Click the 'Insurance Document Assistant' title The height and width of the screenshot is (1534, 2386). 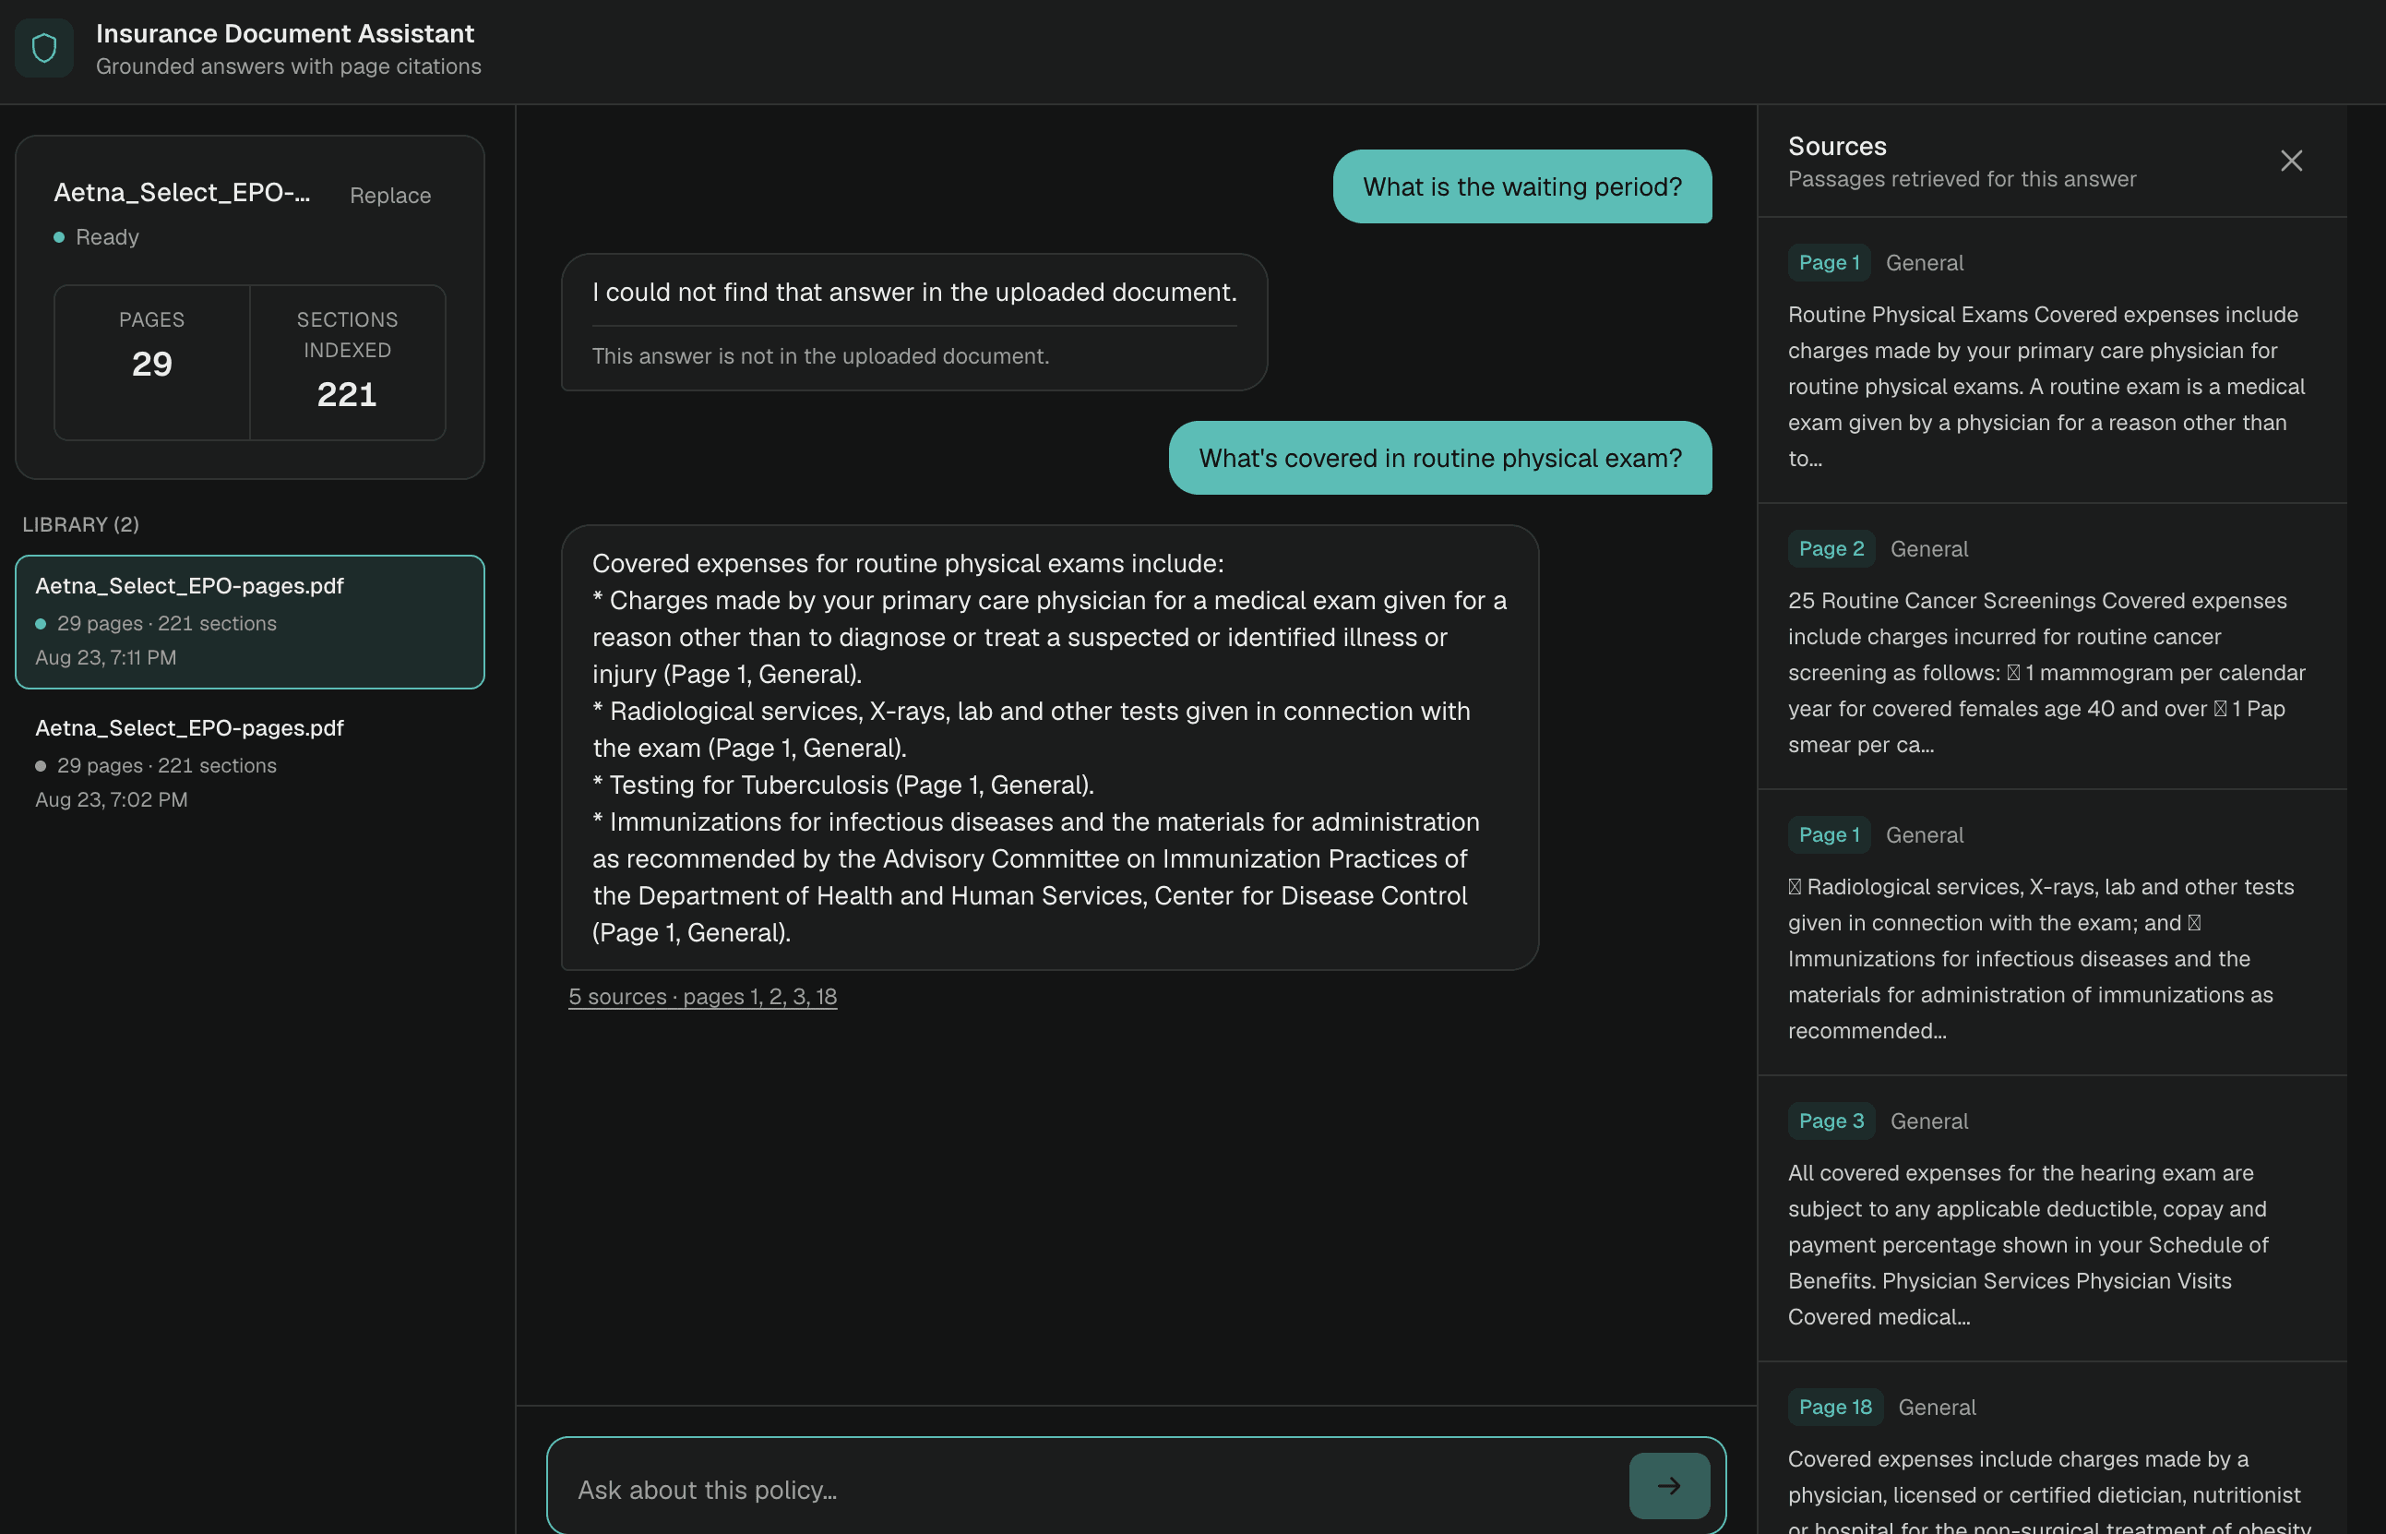coord(285,33)
